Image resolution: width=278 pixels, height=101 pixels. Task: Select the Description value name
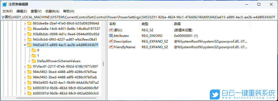click(x=123, y=41)
